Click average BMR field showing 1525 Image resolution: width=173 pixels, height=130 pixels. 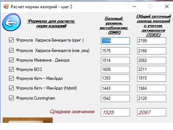[115, 112]
